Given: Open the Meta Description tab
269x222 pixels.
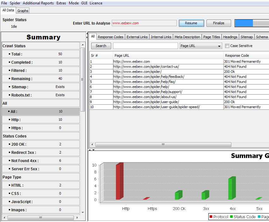Looking at the screenshot, I should (187, 37).
